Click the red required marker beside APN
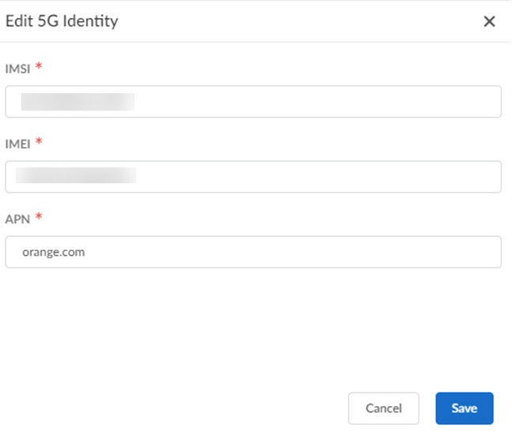The height and width of the screenshot is (444, 514). pyautogui.click(x=38, y=216)
